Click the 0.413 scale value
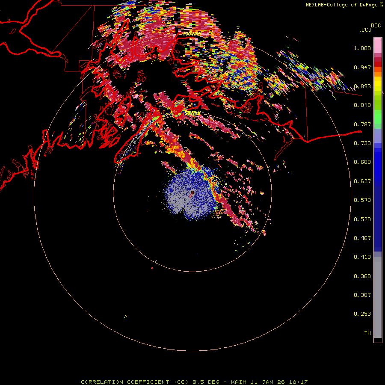The height and width of the screenshot is (385, 385). [362, 257]
